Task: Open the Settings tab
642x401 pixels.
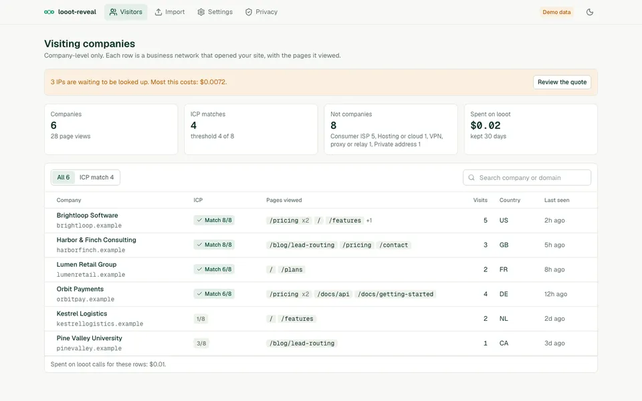Action: (x=215, y=12)
